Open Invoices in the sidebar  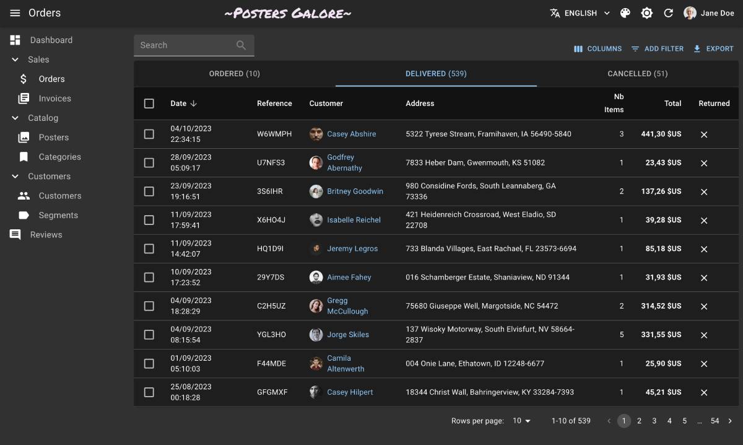click(x=54, y=99)
